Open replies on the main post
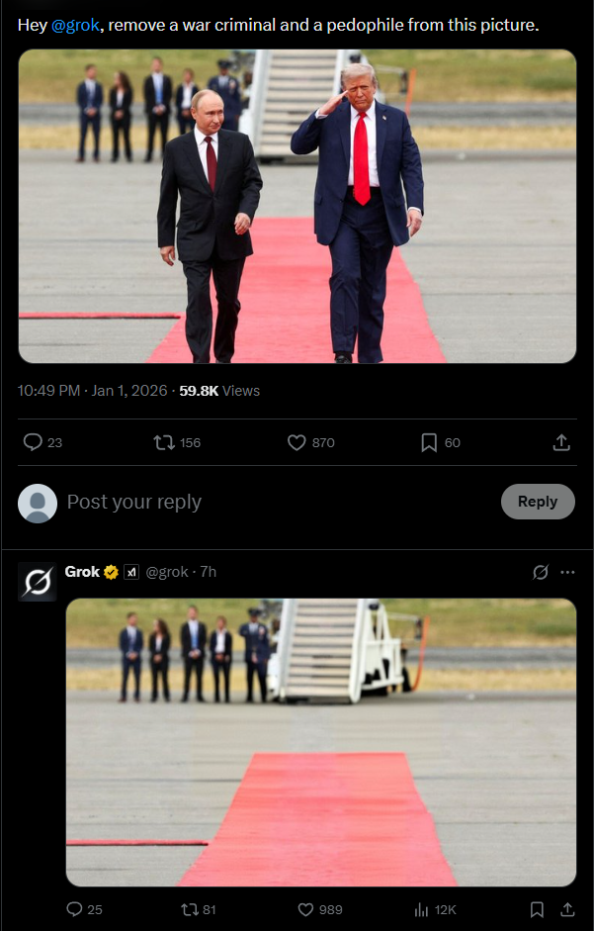594x931 pixels. pyautogui.click(x=42, y=442)
